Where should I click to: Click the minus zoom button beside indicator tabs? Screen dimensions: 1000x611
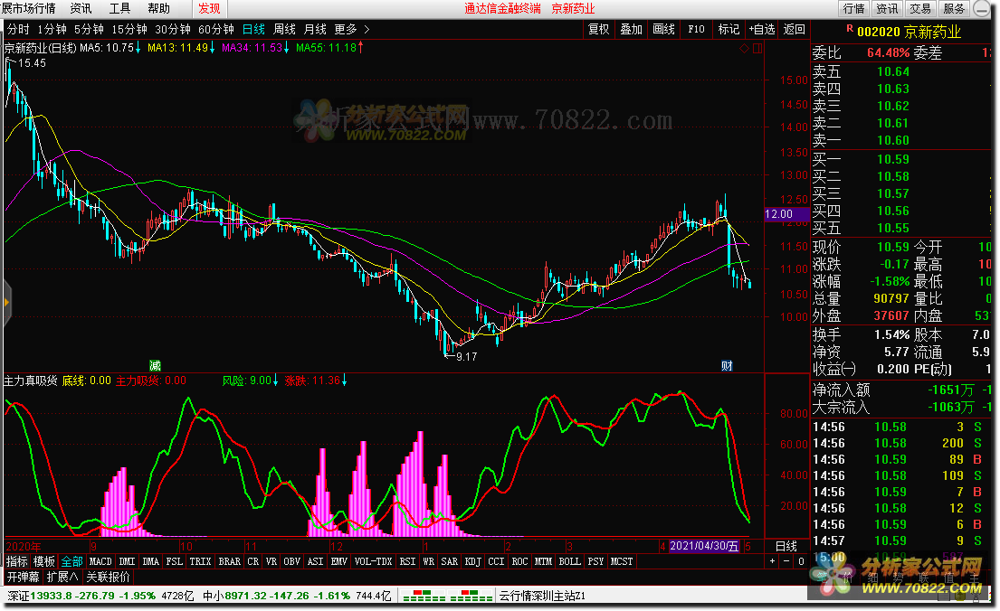pos(786,561)
